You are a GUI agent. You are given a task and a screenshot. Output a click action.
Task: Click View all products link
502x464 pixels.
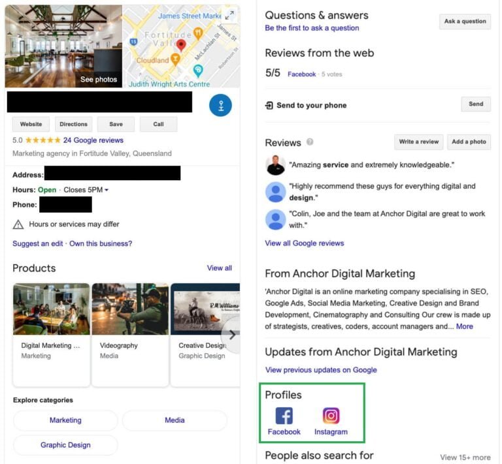coord(220,268)
